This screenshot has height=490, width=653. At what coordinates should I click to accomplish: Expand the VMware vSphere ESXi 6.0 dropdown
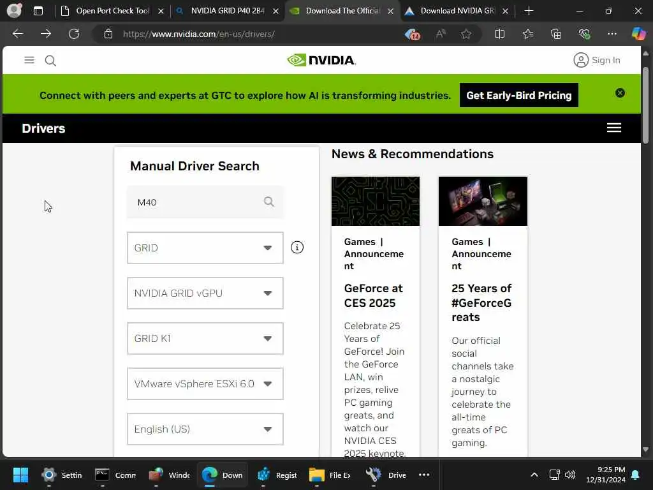205,383
